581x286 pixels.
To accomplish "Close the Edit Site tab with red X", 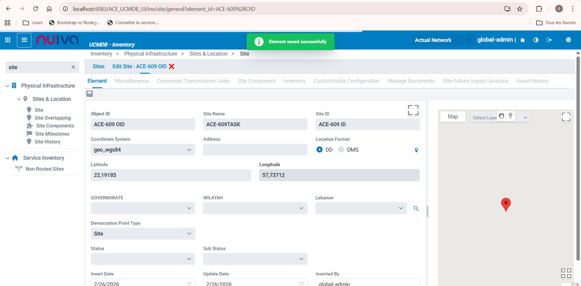I will click(x=172, y=66).
